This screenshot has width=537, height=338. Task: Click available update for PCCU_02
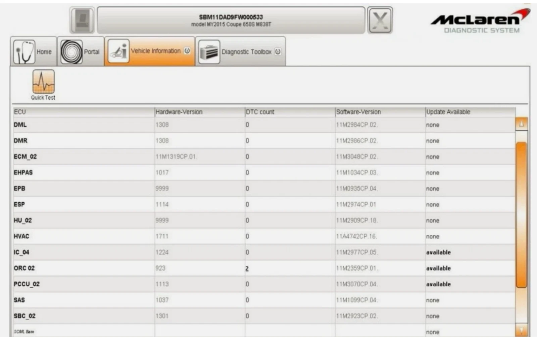(438, 284)
